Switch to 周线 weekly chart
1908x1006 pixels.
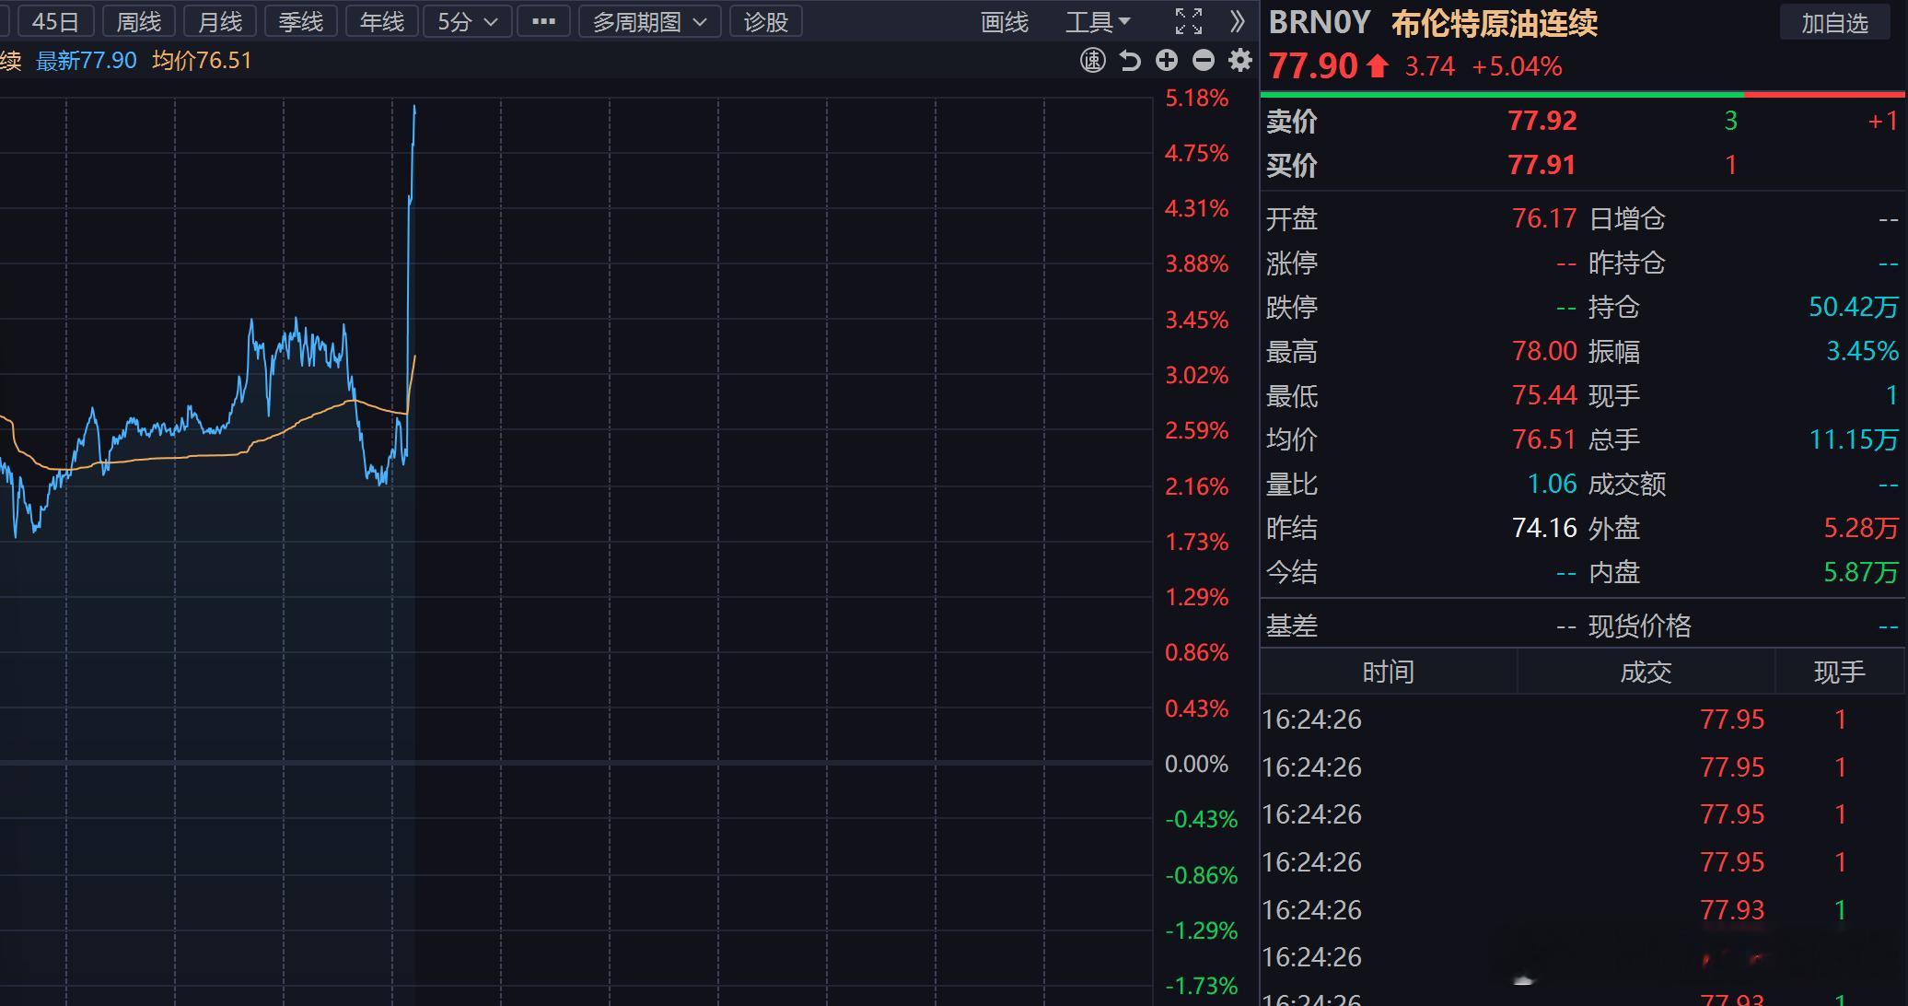(139, 21)
